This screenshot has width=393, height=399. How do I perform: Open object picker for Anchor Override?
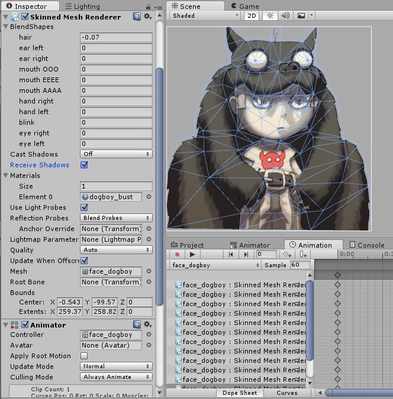click(149, 229)
